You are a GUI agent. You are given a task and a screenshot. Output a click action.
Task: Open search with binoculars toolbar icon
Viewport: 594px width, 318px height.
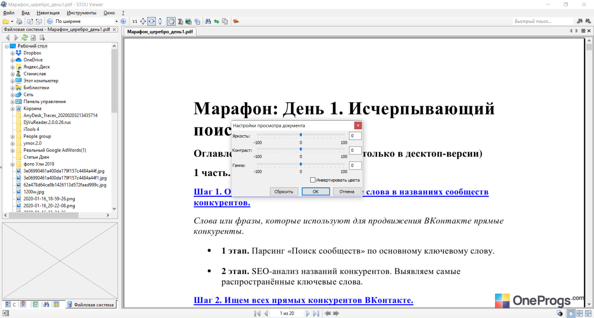(208, 21)
